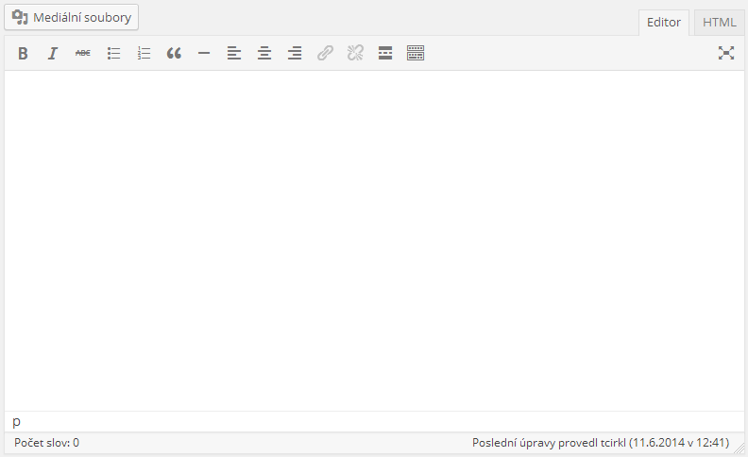Select the Editor tab

pos(664,23)
